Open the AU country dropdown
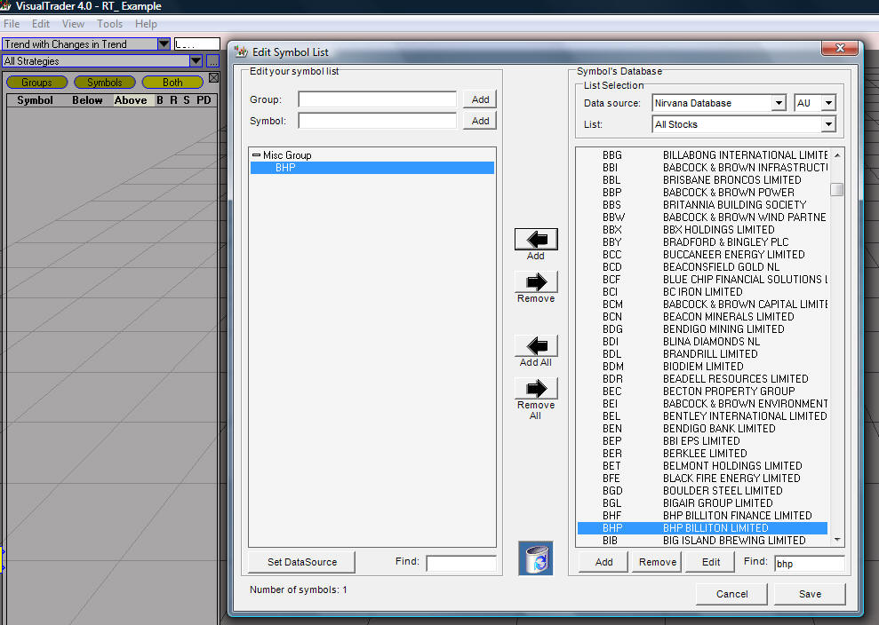Viewport: 879px width, 625px height. tap(828, 103)
